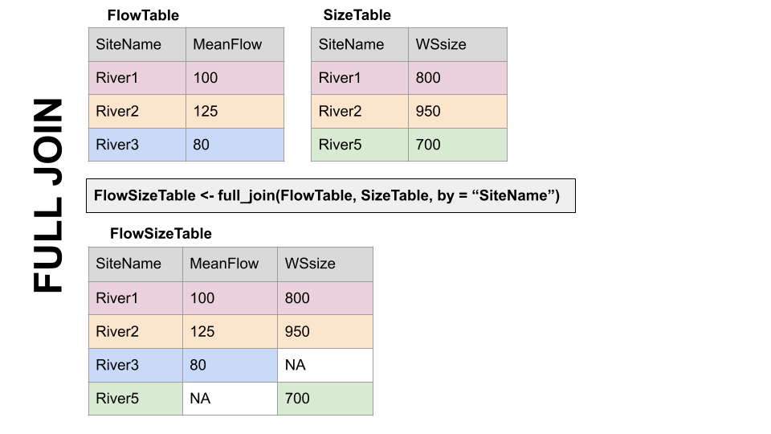Select the 950 value in SizeTable

458,111
